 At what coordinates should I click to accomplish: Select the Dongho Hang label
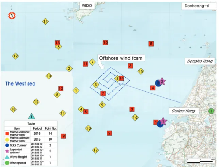(x=200, y=61)
